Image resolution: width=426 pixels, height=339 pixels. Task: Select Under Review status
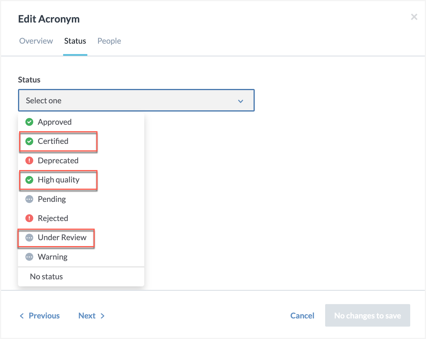coord(81,237)
